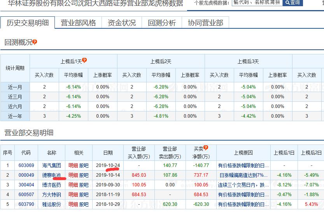Switch to the 资金状况 tab
This screenshot has width=324, height=214.
click(x=122, y=23)
